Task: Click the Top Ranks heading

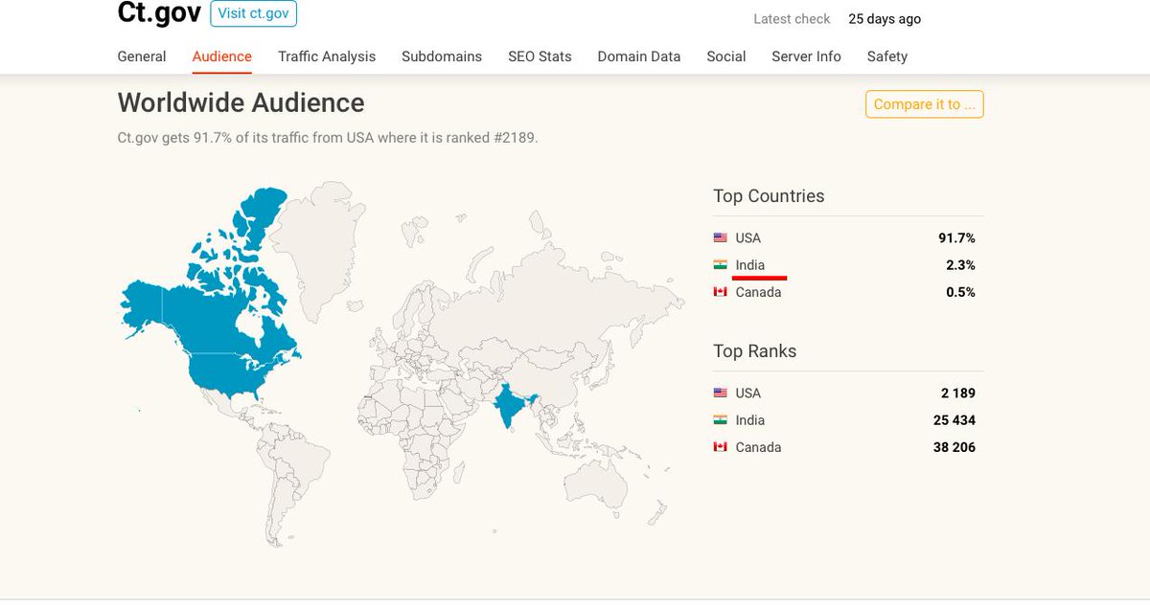Action: click(x=755, y=351)
